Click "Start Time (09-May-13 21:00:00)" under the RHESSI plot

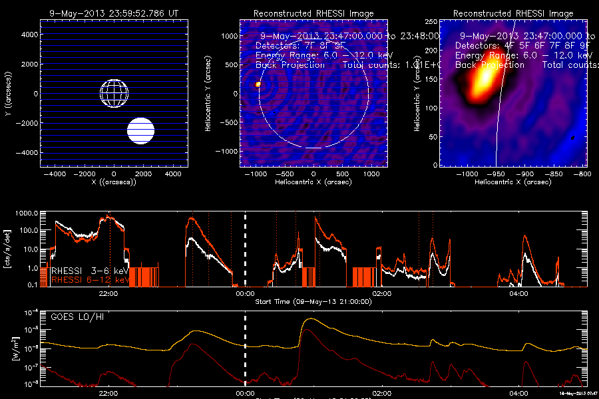(313, 302)
